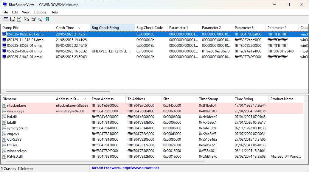Click the Copy Selected Items icon

(x=26, y=19)
